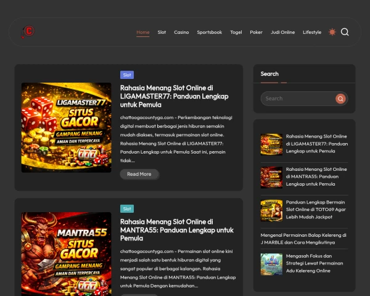
Task: Open the header search magnifier icon
Action: [x=345, y=32]
